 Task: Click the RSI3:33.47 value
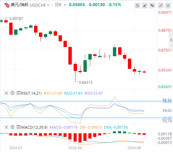[94, 93]
